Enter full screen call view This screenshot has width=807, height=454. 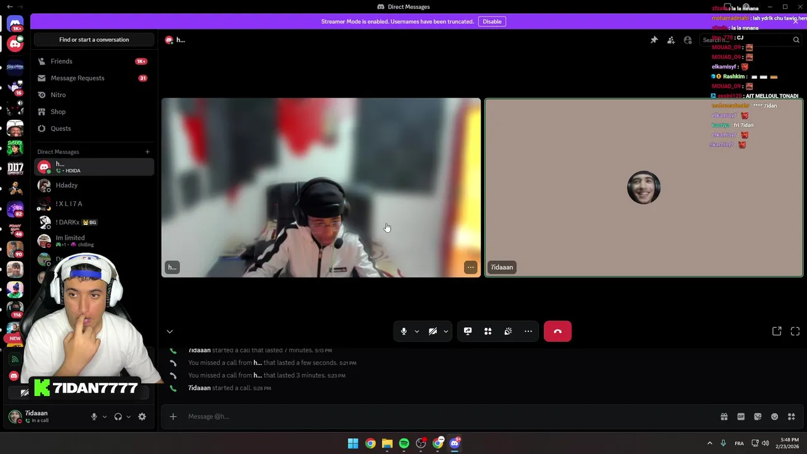click(x=795, y=331)
